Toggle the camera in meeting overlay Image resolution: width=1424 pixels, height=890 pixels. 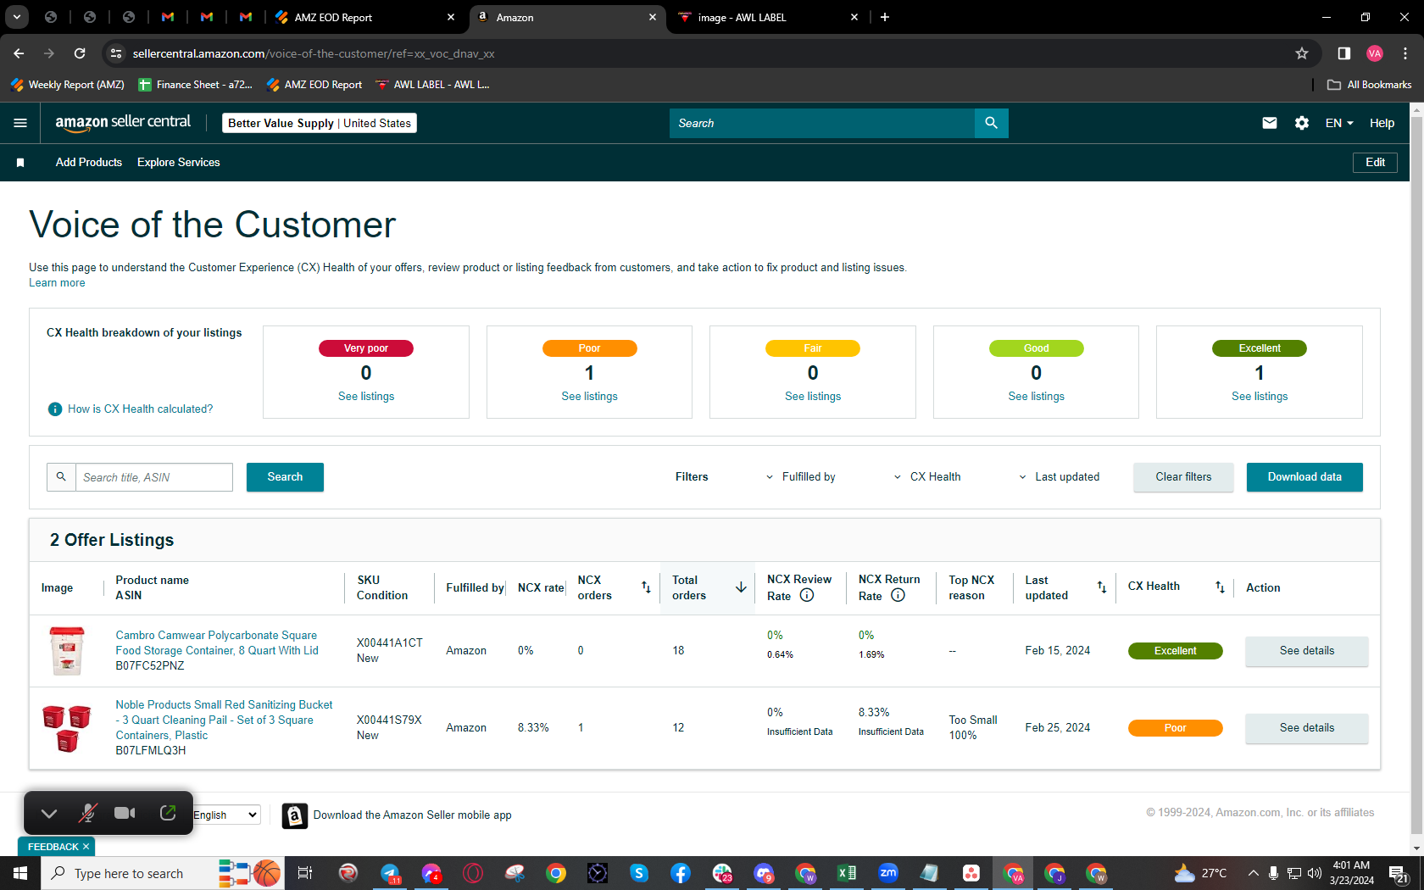click(x=125, y=813)
